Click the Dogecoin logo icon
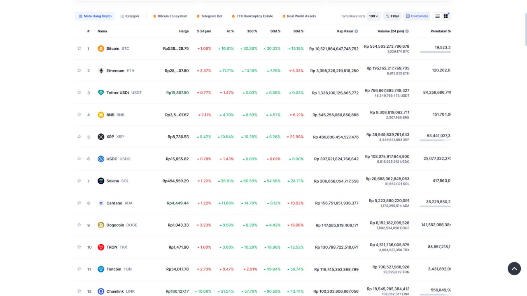Image resolution: width=527 pixels, height=296 pixels. tap(101, 225)
